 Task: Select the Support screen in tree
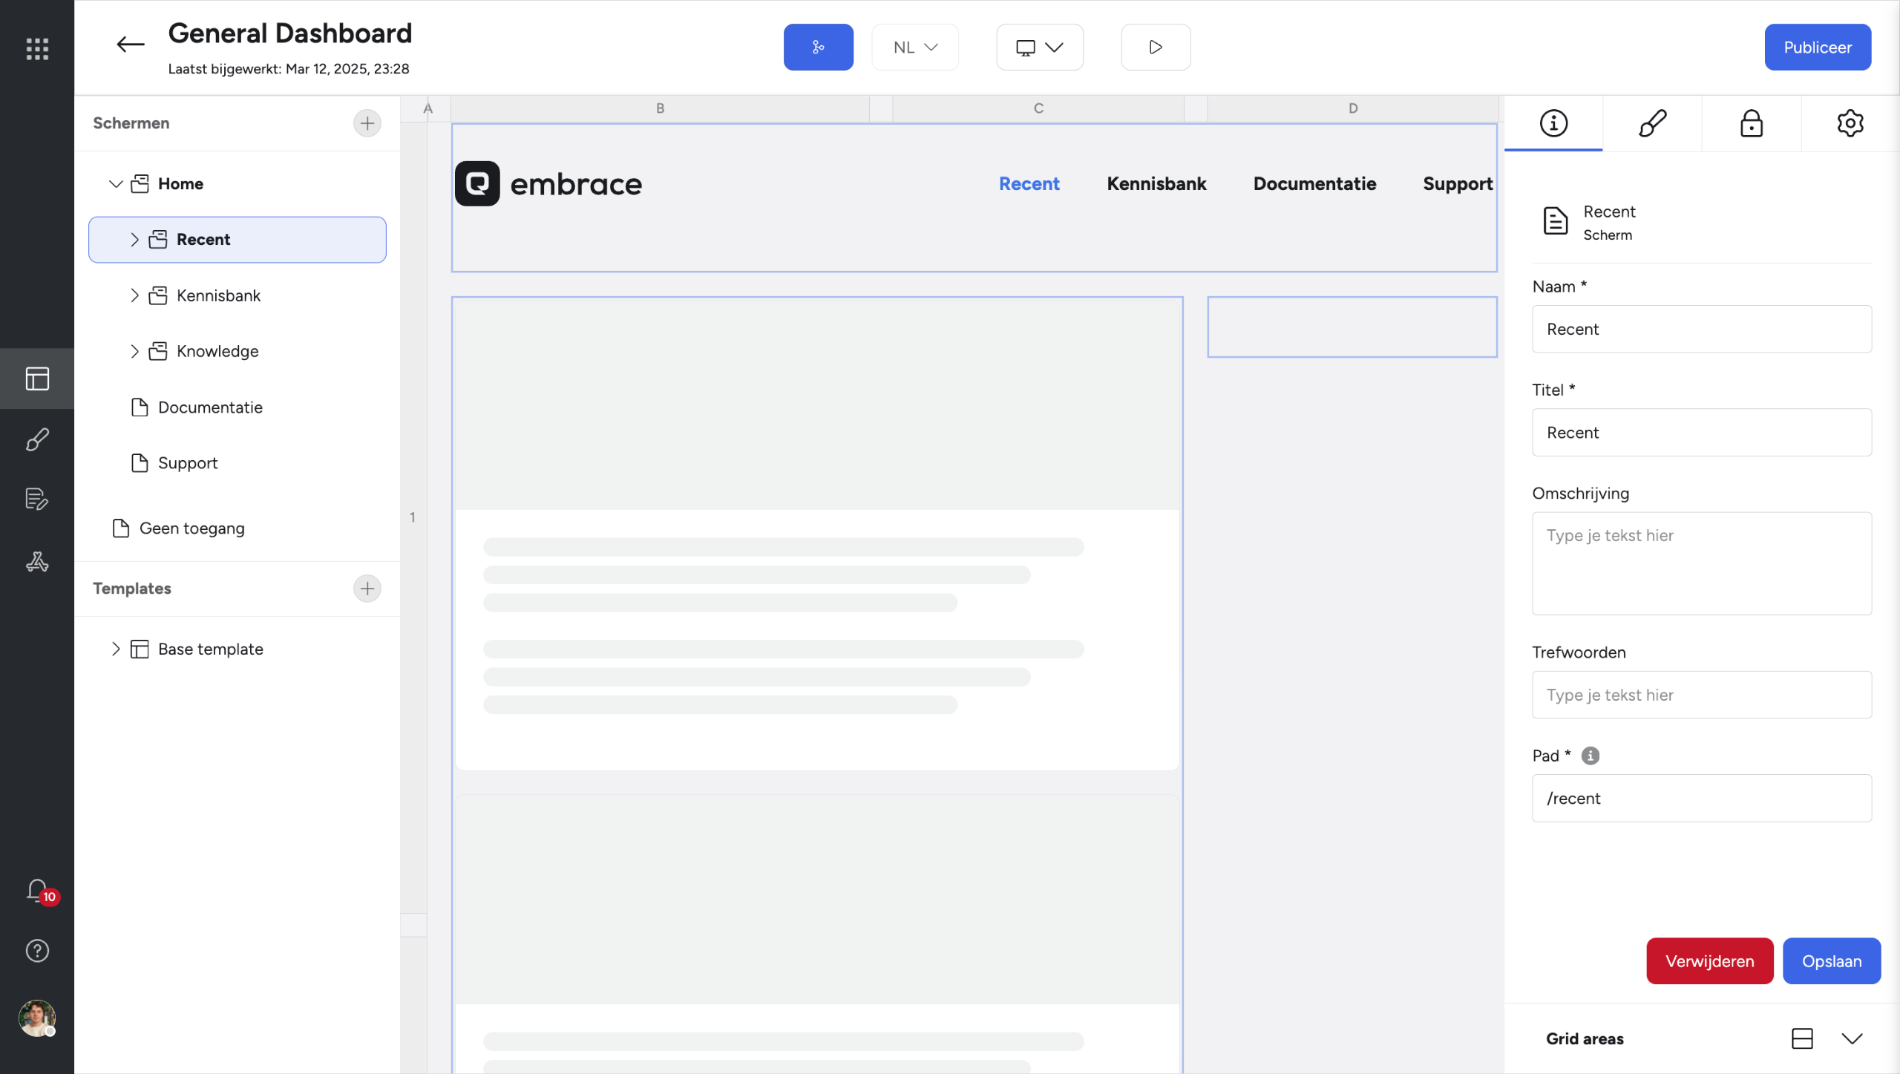click(187, 463)
